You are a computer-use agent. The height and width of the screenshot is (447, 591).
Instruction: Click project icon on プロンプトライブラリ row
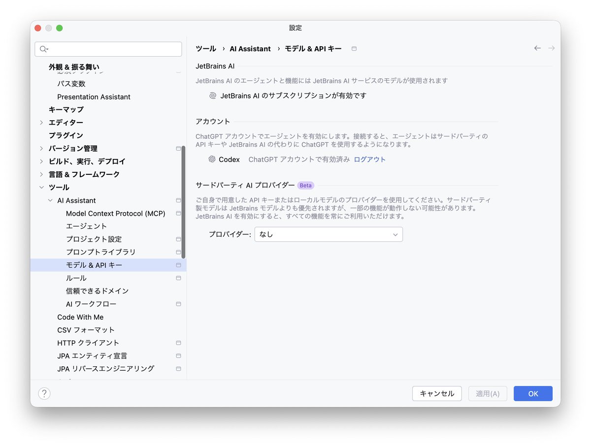tap(178, 252)
